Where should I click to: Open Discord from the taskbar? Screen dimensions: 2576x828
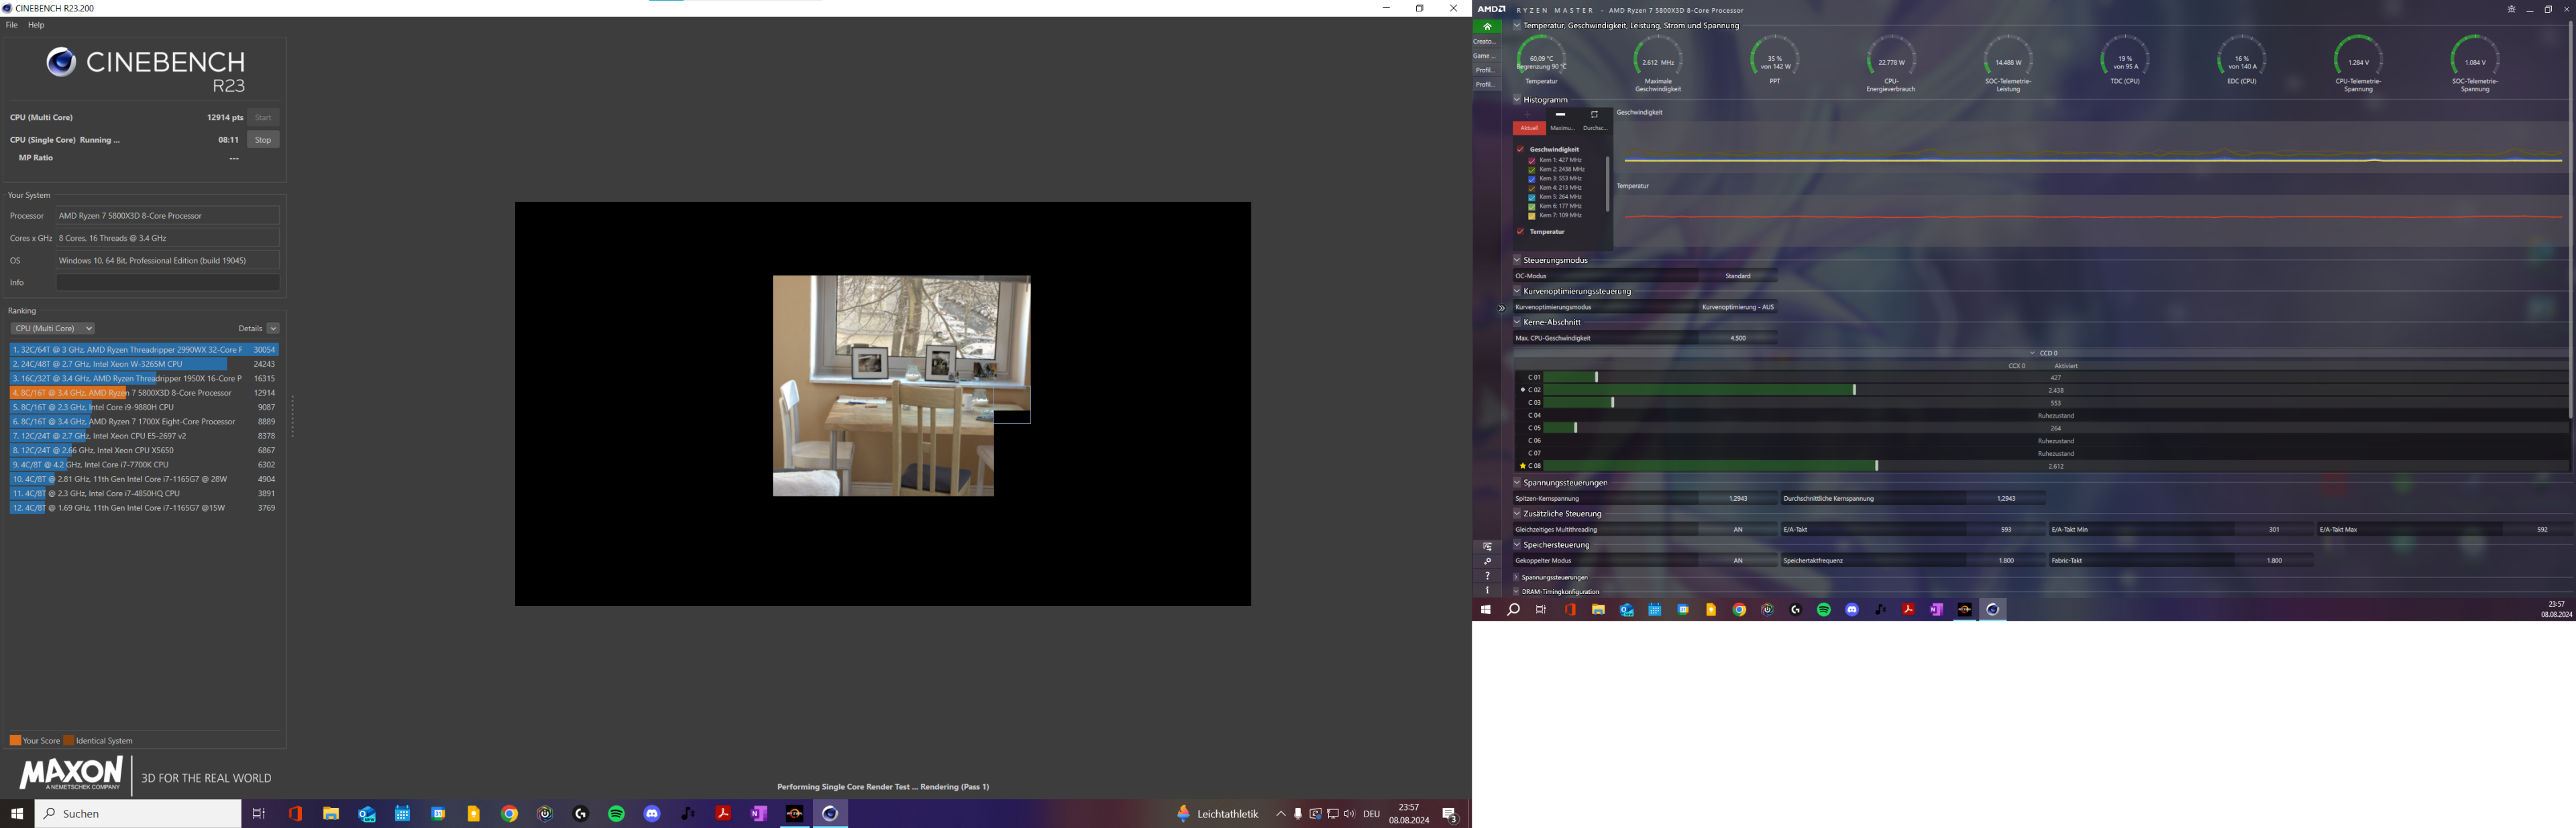(652, 814)
